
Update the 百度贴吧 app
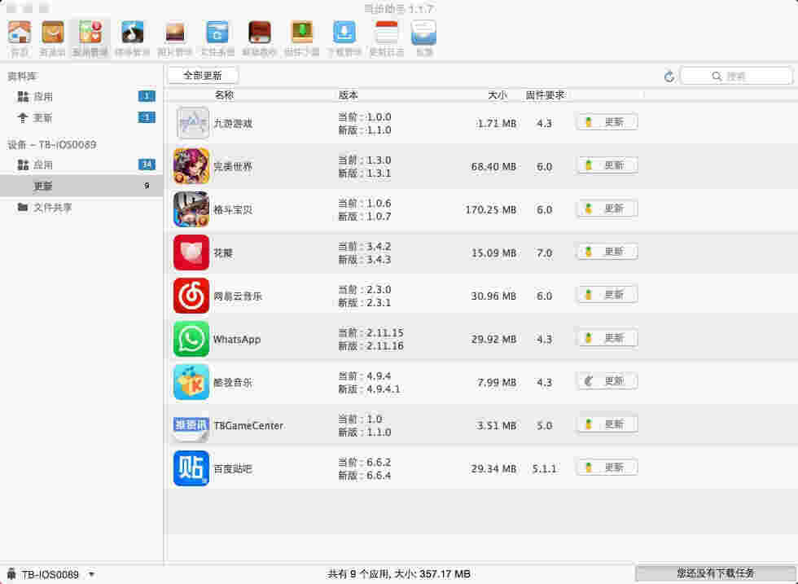point(607,468)
